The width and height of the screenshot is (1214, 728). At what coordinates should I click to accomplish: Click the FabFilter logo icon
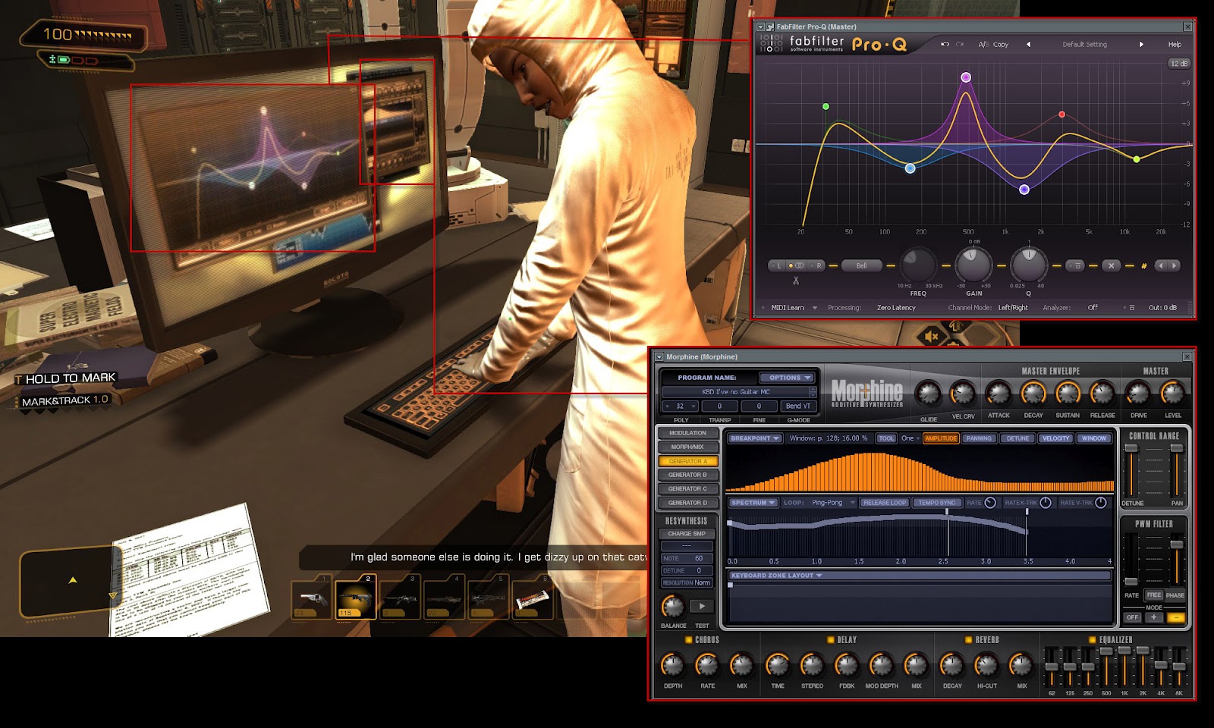[x=771, y=44]
